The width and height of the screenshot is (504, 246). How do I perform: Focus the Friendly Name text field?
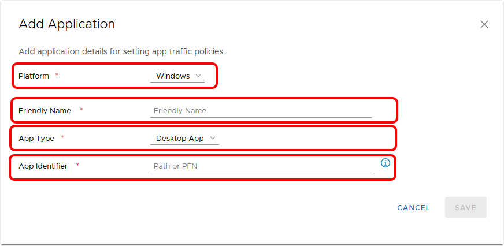pyautogui.click(x=260, y=111)
